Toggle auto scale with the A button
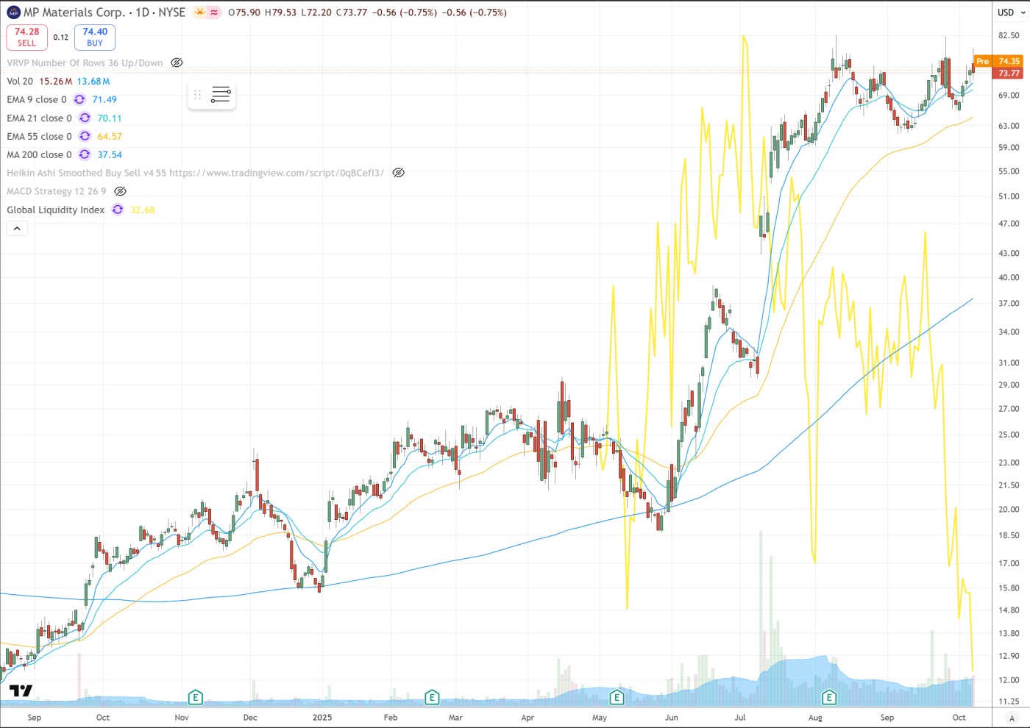The image size is (1030, 728). [1011, 718]
